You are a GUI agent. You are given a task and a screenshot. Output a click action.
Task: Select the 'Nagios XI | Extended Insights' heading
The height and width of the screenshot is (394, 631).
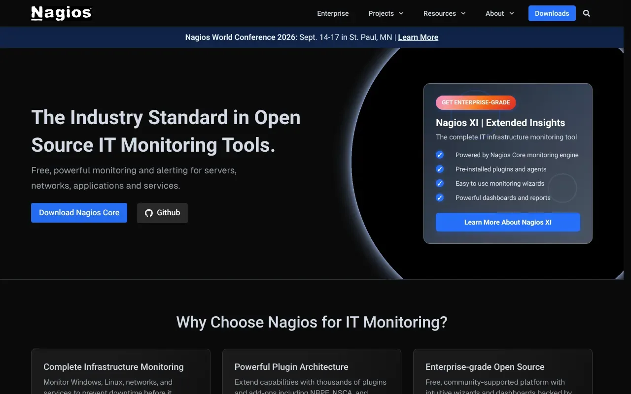point(500,123)
